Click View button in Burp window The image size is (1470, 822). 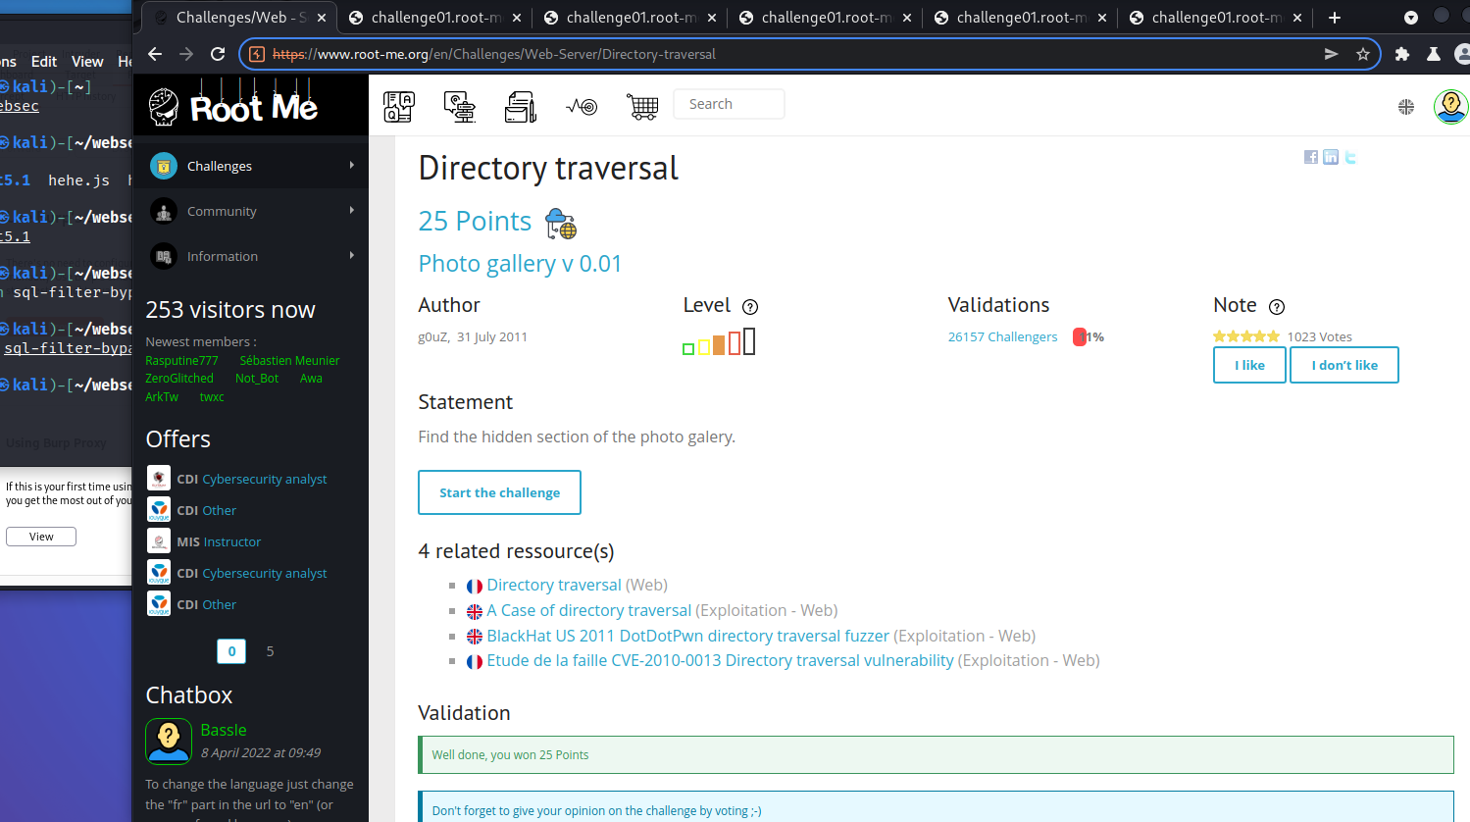tap(41, 537)
